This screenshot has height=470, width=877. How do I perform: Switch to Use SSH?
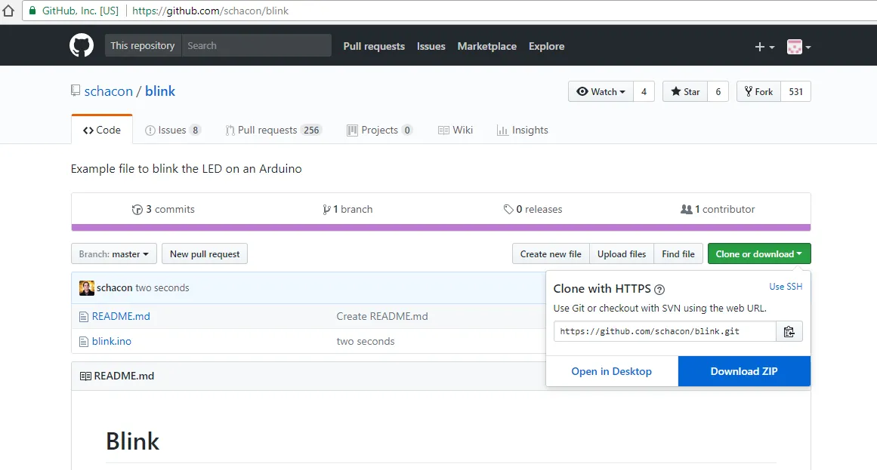point(786,287)
